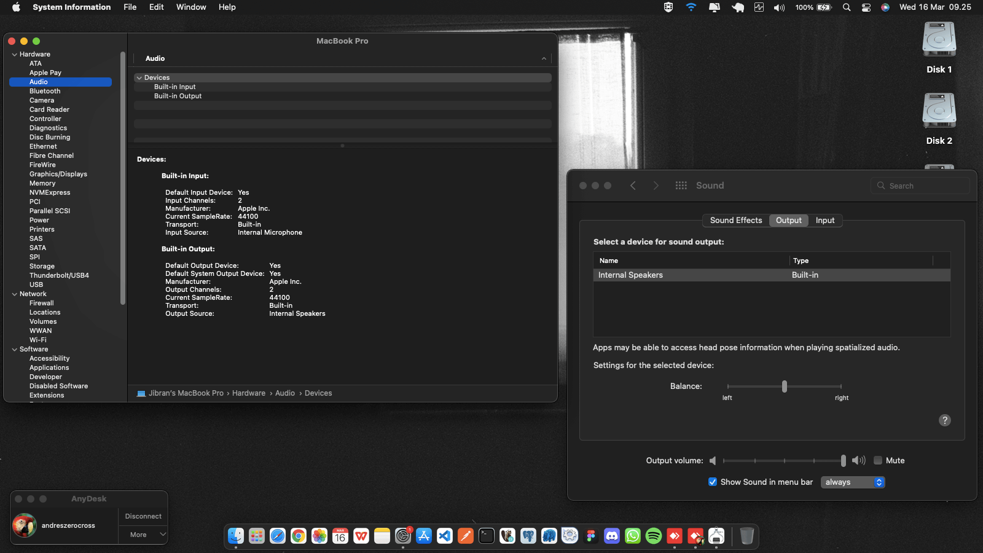Open the Postgres elephant menu bar icon
Viewport: 983px width, 553px height.
pos(737,7)
